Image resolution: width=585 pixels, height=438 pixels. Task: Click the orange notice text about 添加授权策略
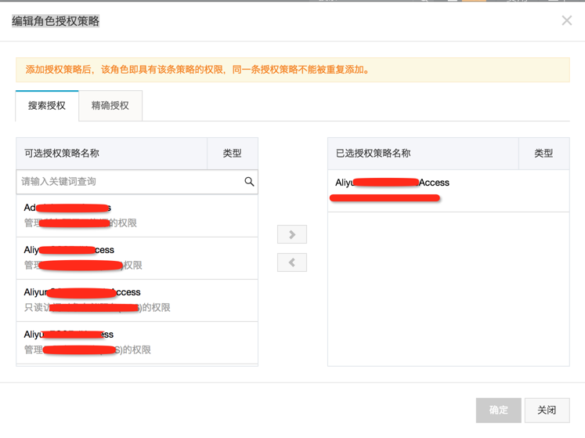(197, 70)
